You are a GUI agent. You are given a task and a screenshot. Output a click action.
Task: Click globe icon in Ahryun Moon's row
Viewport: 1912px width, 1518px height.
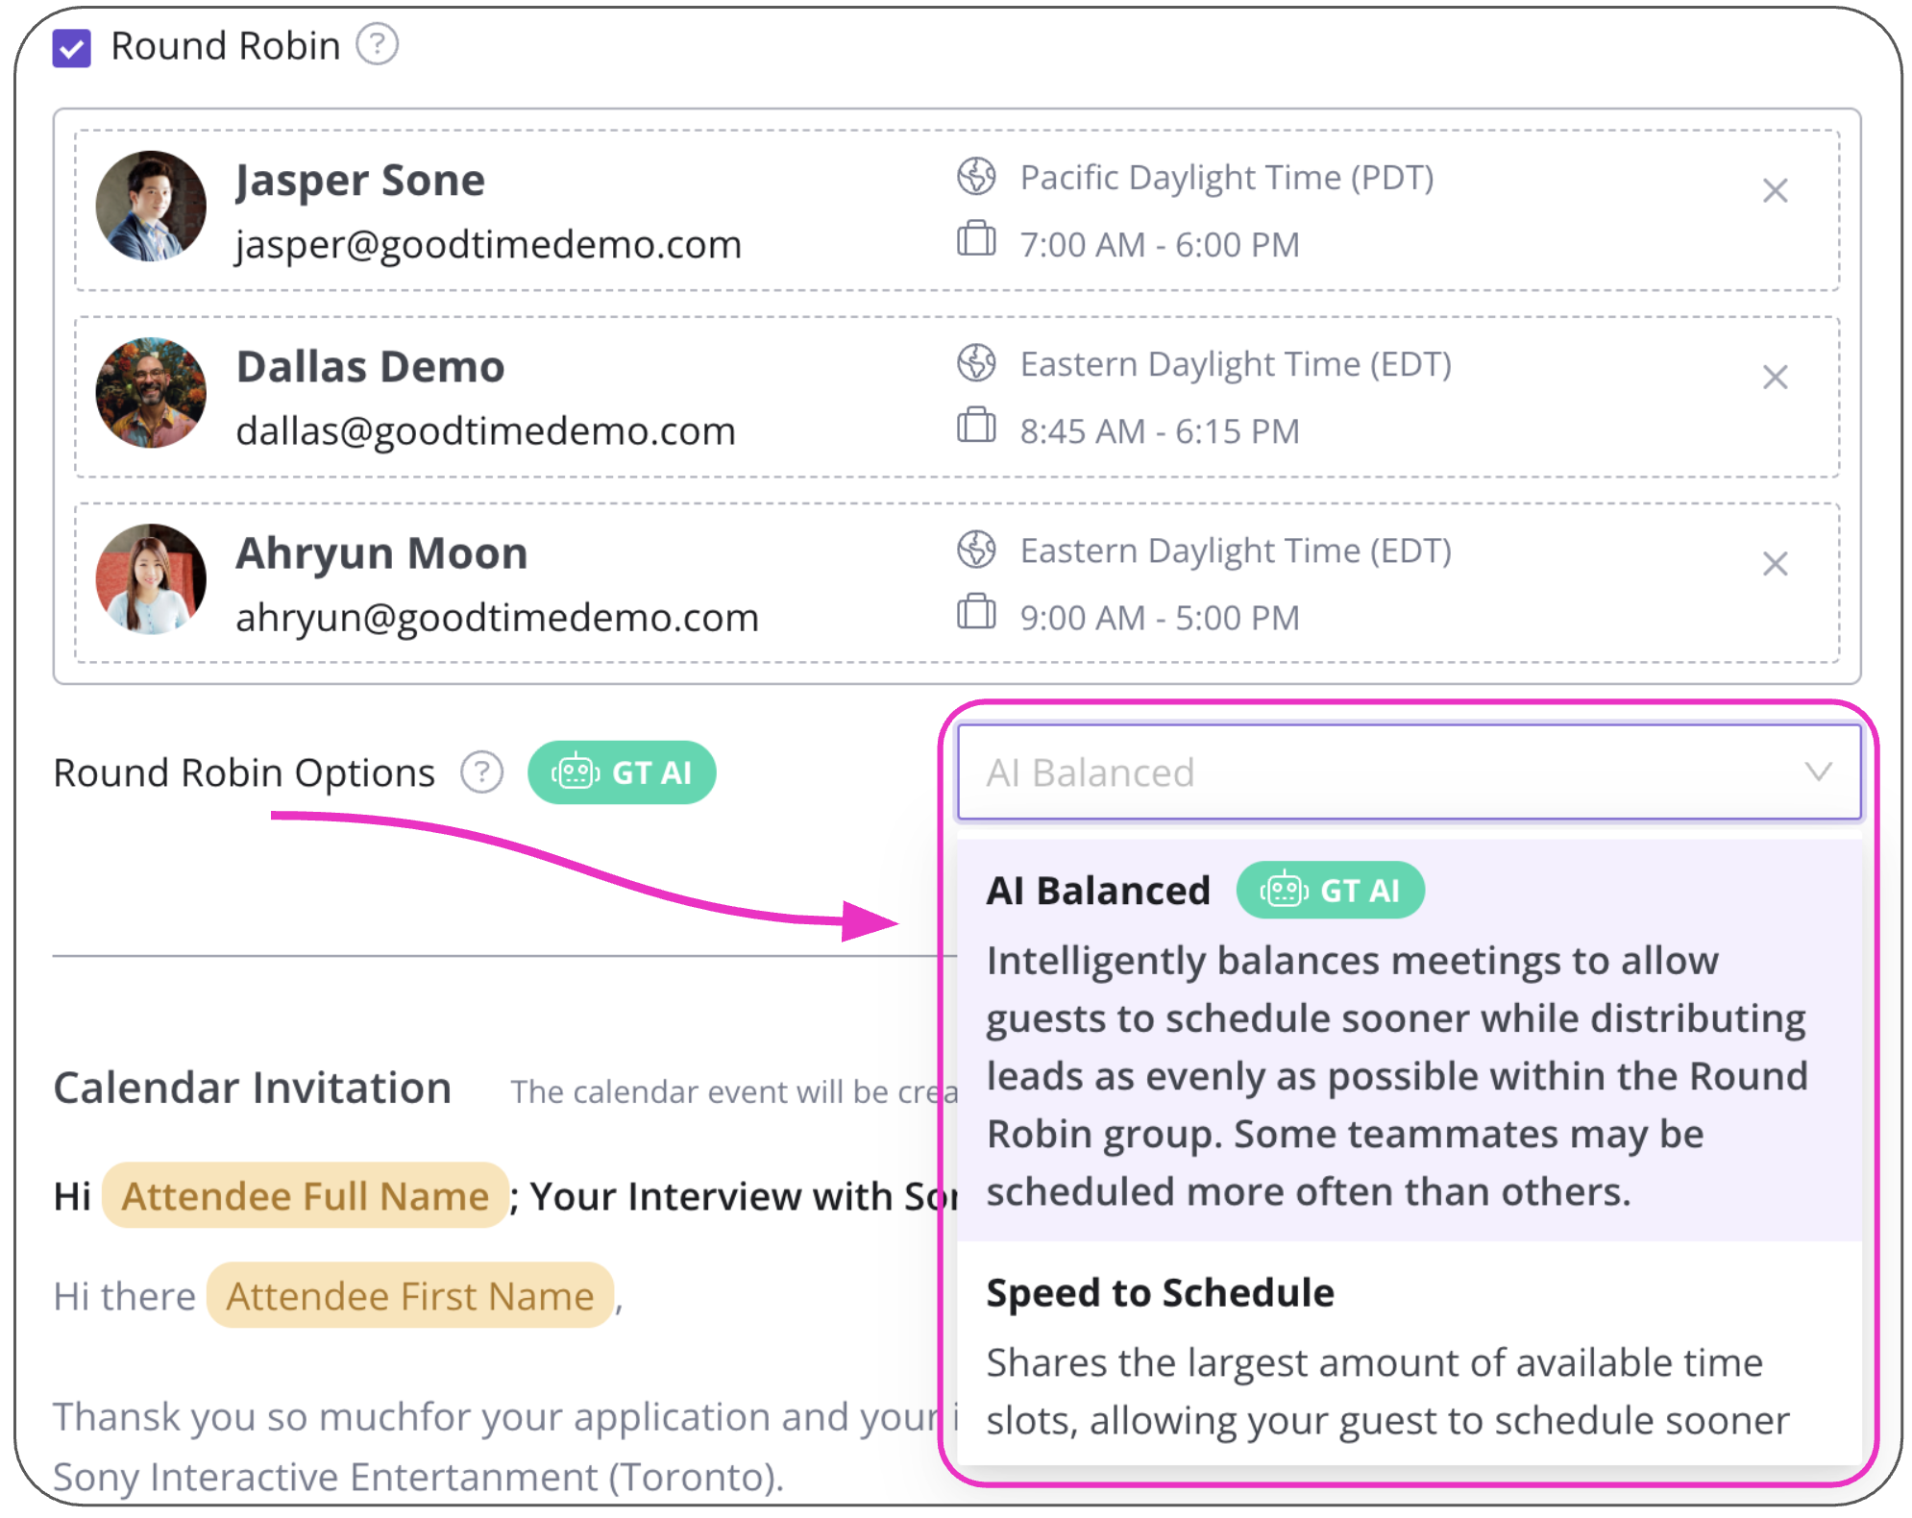(975, 550)
